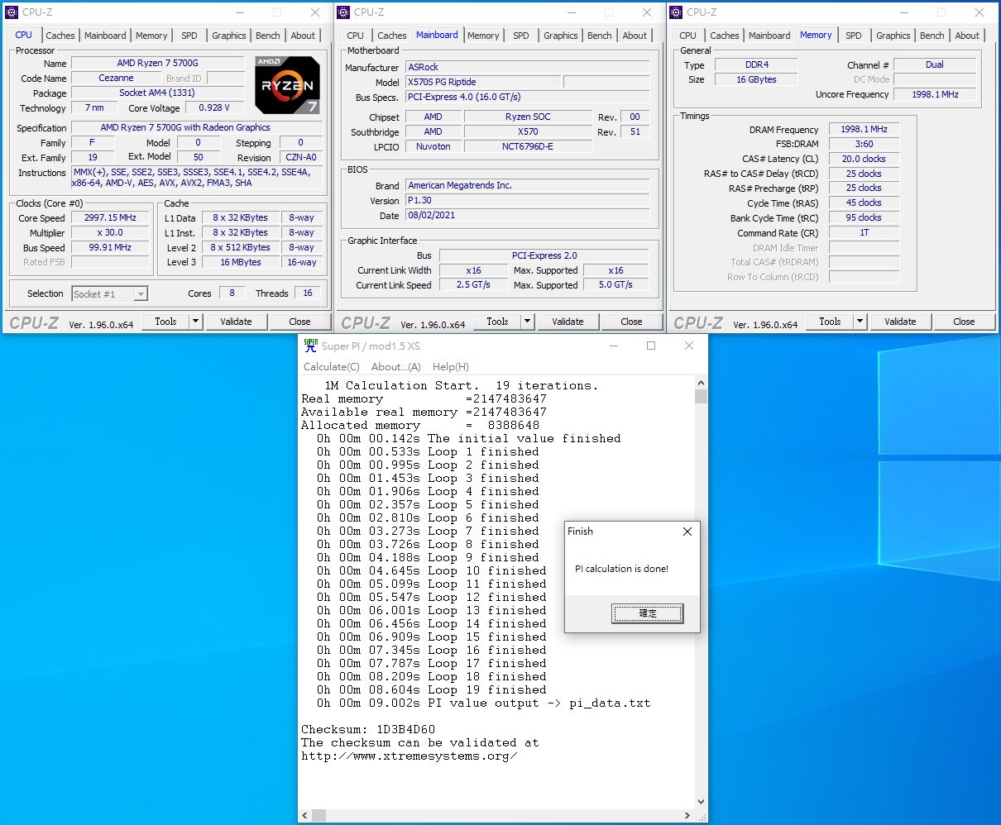Image resolution: width=1001 pixels, height=825 pixels.
Task: Open the Help(H) menu in Super PI
Action: point(451,367)
